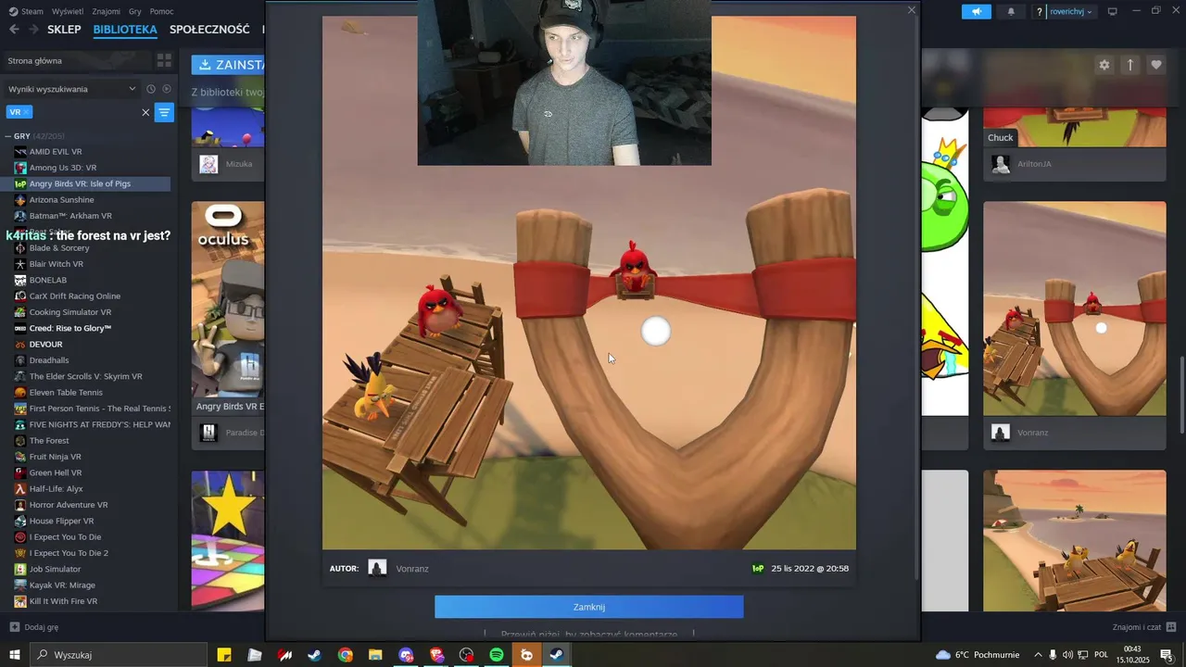This screenshot has height=667, width=1186.
Task: Select Blade & Sorcery game
Action: coord(59,248)
